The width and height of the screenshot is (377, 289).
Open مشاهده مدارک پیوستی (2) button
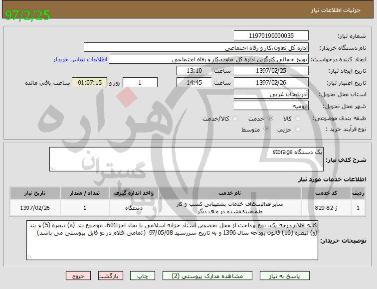(x=207, y=276)
